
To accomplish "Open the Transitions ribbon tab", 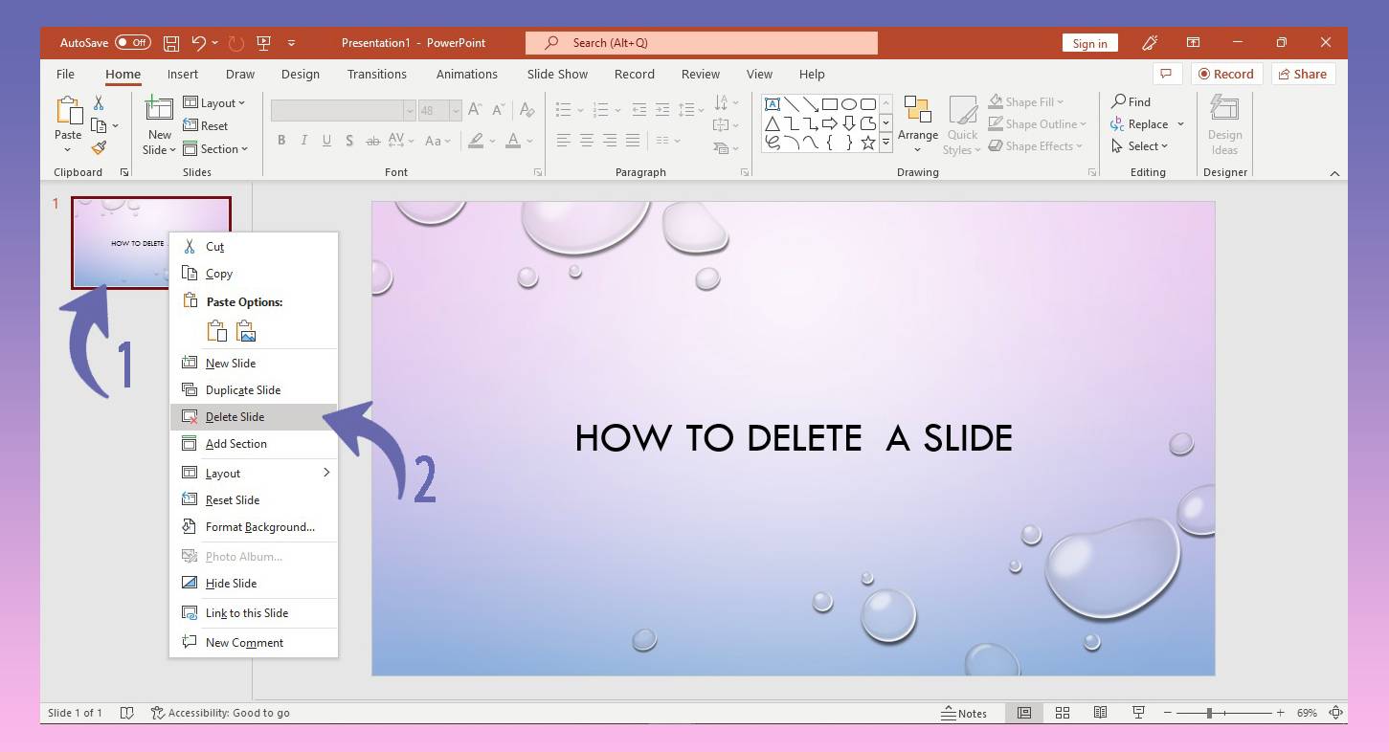I will [x=377, y=74].
